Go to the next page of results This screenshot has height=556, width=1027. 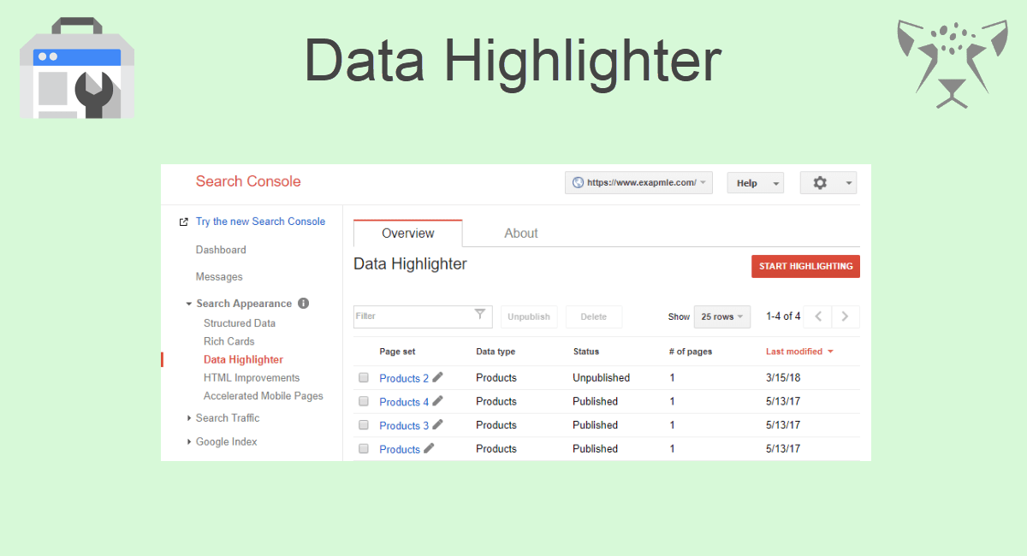click(x=846, y=316)
